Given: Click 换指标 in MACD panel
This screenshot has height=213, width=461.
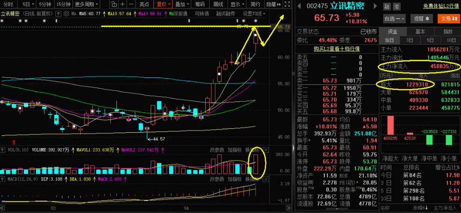Looking at the screenshot, I should pos(252,179).
